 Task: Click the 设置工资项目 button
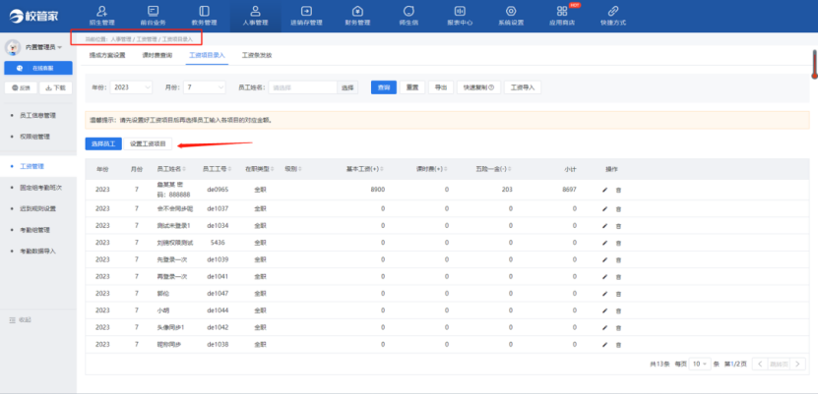point(148,143)
